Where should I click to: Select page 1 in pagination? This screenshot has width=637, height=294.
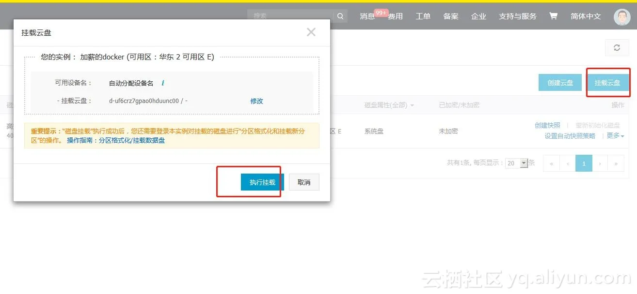click(584, 163)
